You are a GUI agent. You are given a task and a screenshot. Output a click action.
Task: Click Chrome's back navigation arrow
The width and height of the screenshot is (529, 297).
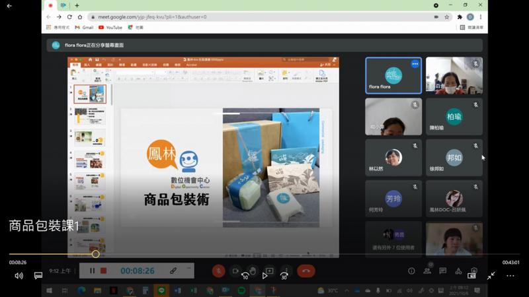click(48, 17)
